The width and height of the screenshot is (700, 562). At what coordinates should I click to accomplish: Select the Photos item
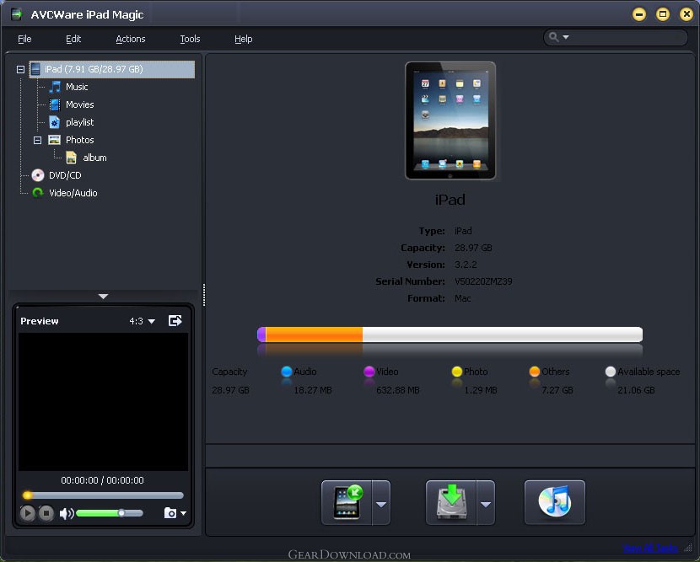[80, 140]
